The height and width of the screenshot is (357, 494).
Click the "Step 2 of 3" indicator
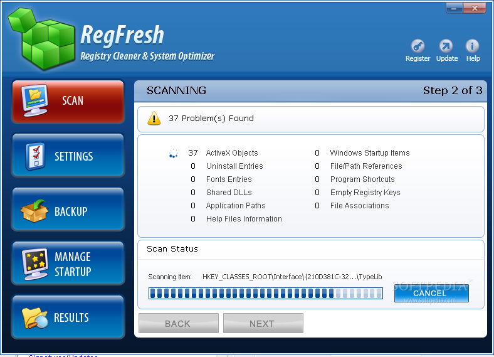(x=453, y=90)
